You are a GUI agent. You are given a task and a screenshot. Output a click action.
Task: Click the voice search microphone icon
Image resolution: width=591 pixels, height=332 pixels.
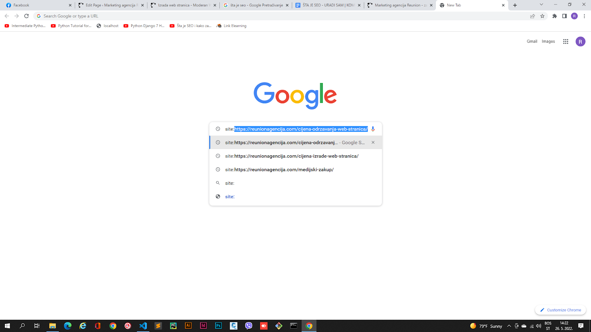373,129
